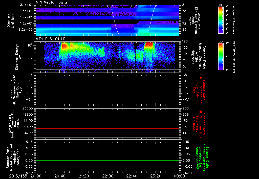Click the 'NF' label above the color bar

221,5
